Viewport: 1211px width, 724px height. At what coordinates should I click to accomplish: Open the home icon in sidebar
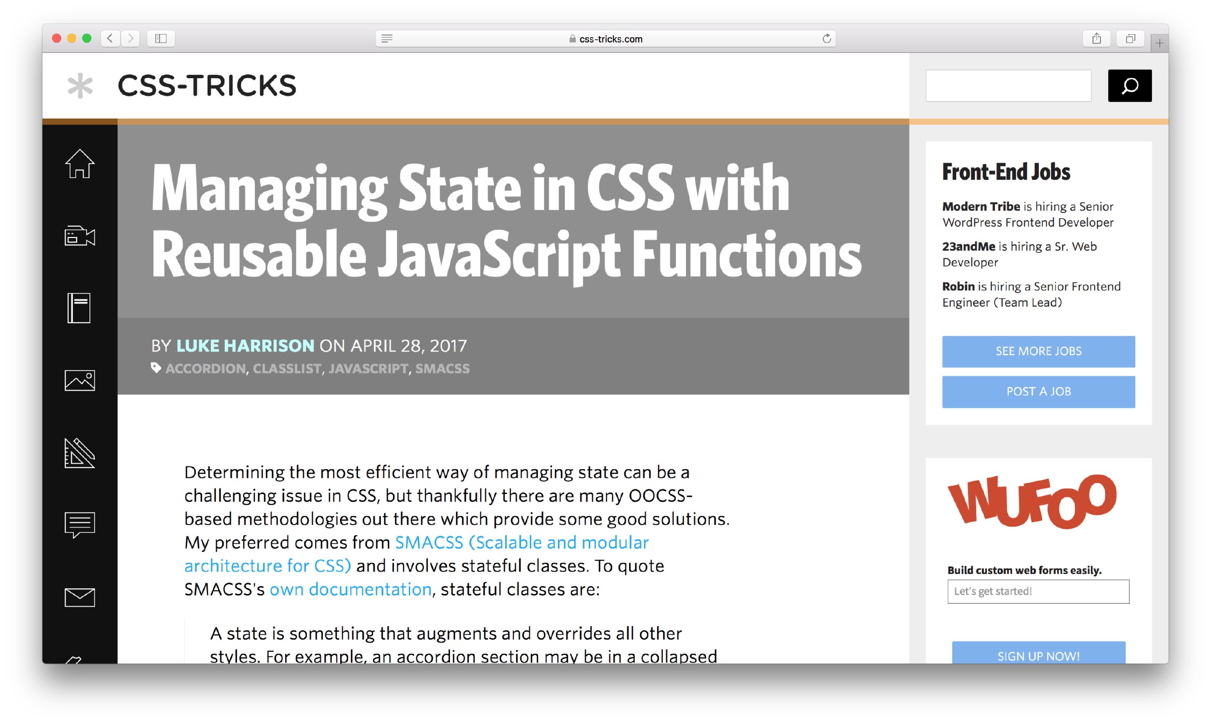pyautogui.click(x=79, y=163)
